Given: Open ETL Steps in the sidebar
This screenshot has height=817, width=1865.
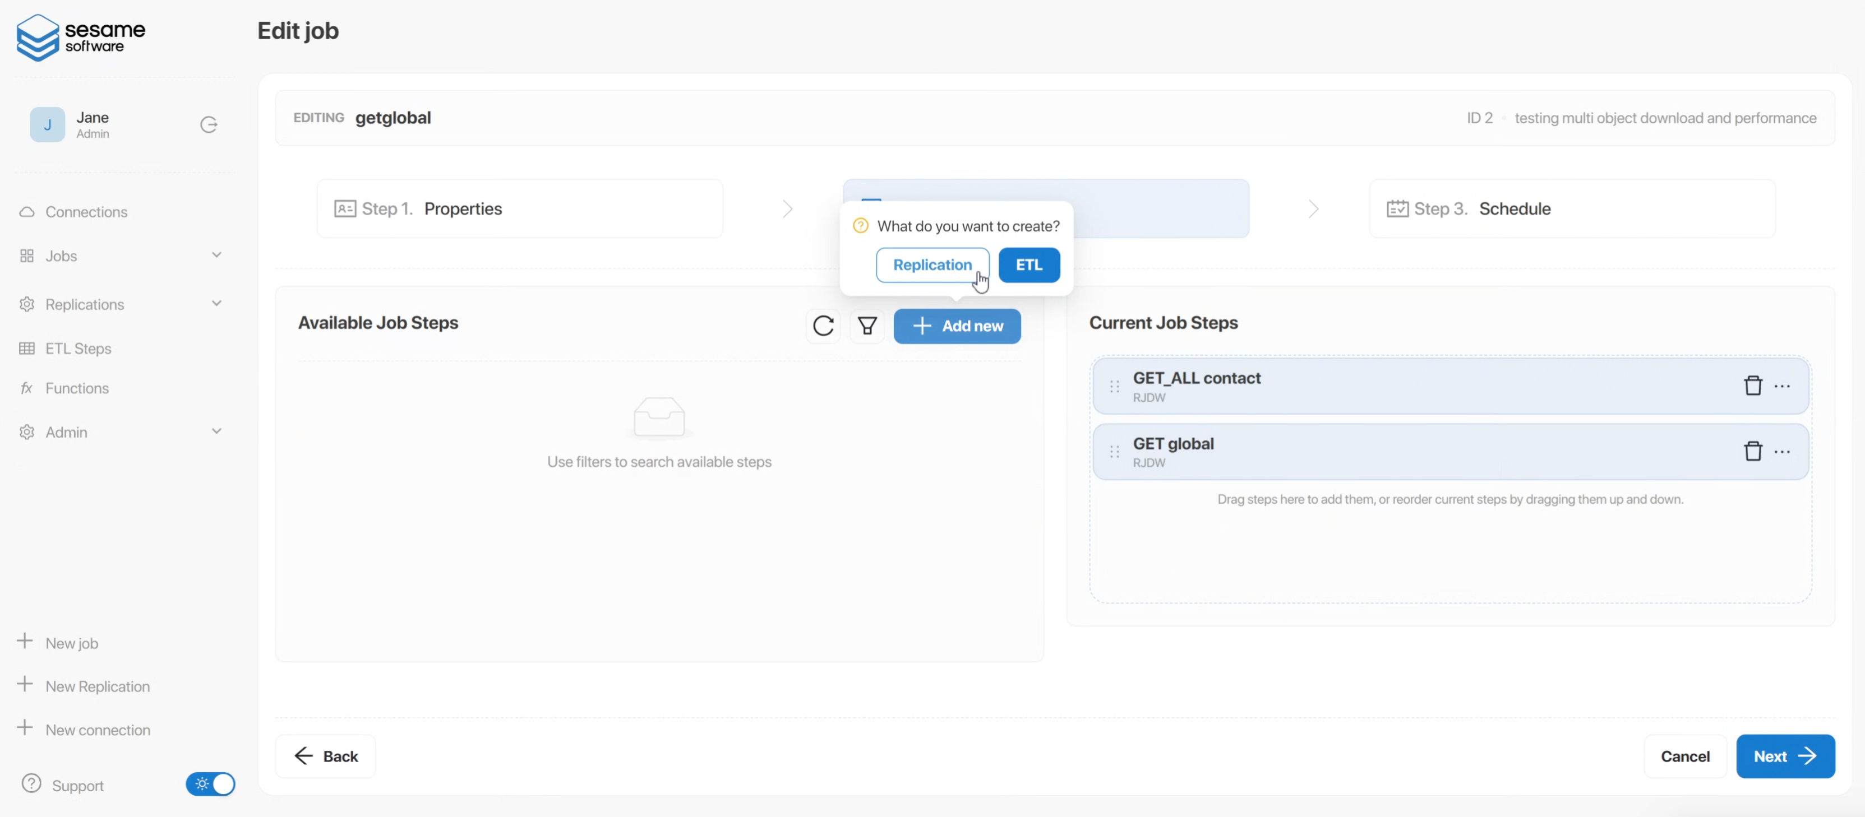Looking at the screenshot, I should (78, 349).
